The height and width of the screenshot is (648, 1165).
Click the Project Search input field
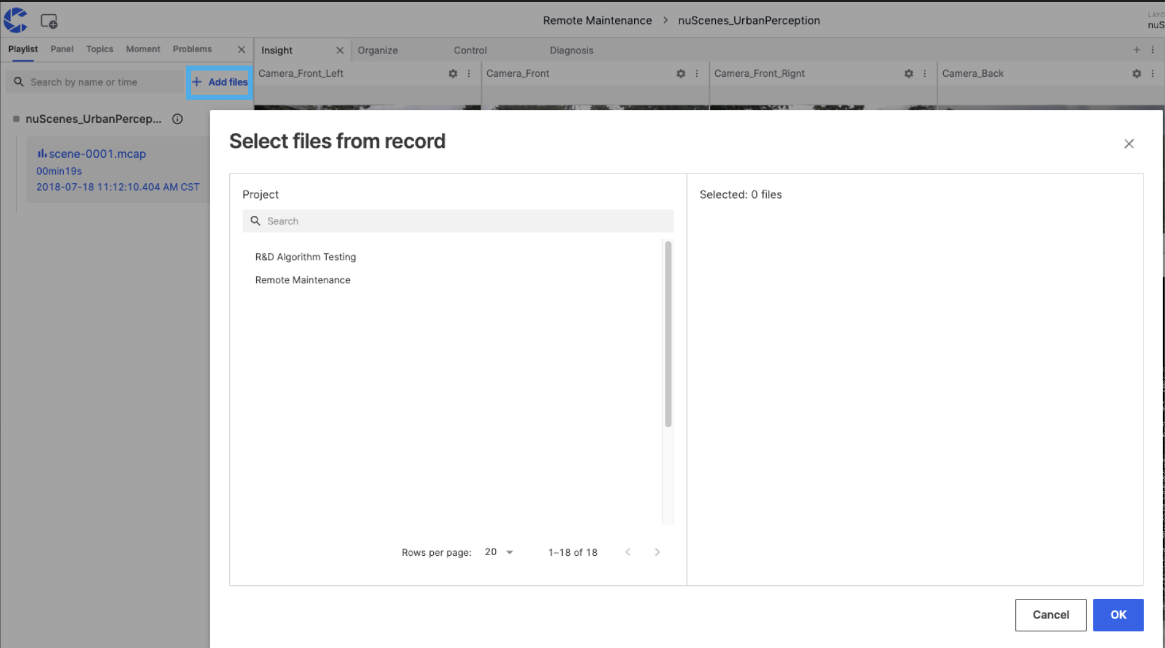[x=458, y=221]
